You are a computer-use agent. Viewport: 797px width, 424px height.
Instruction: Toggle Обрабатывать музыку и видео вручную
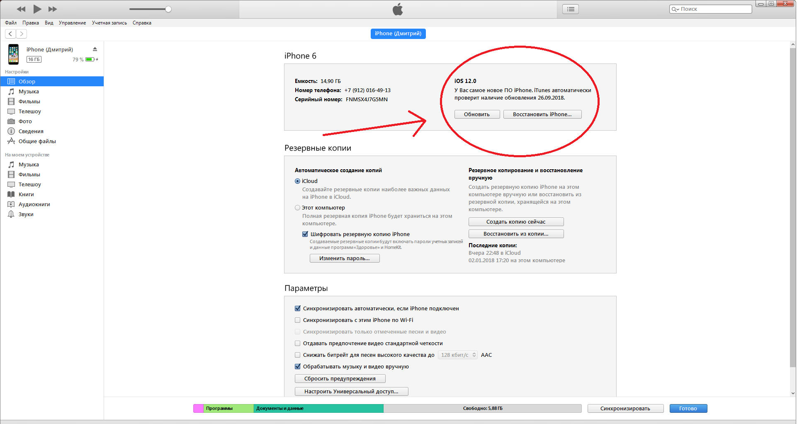(297, 367)
